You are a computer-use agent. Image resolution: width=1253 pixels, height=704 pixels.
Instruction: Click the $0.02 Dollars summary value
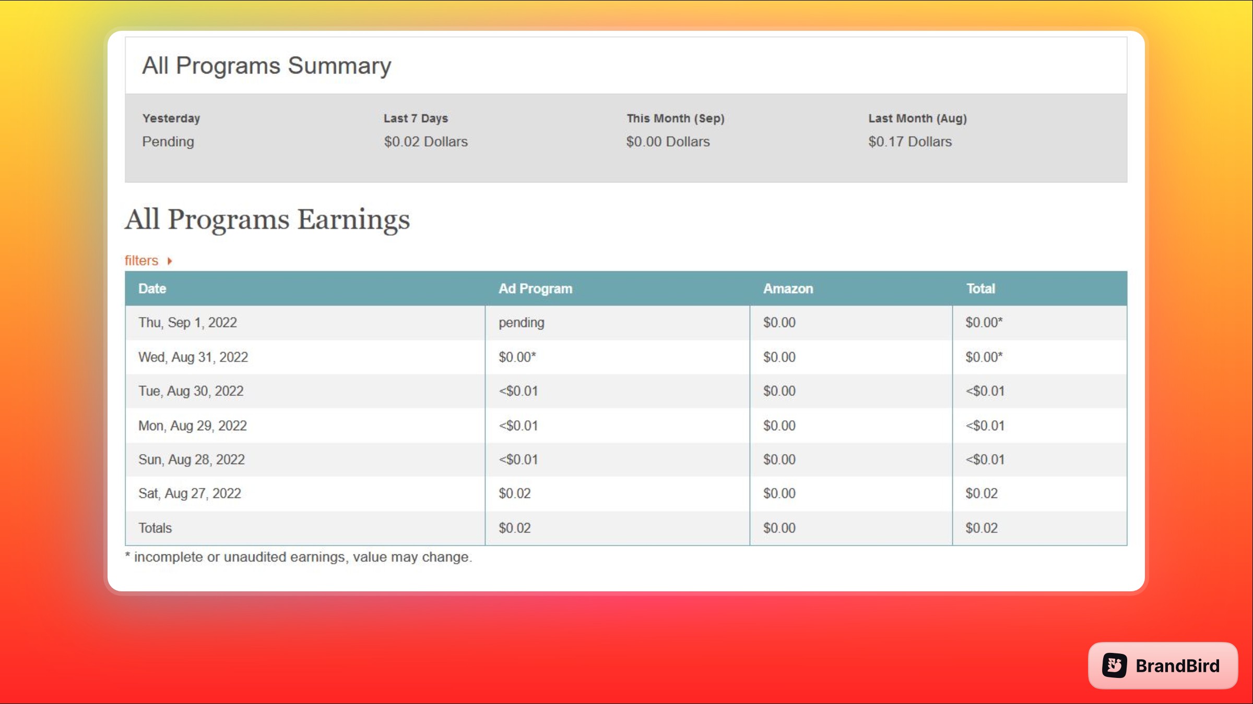point(425,142)
